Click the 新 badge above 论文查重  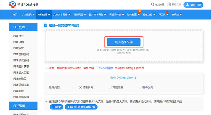140,11
